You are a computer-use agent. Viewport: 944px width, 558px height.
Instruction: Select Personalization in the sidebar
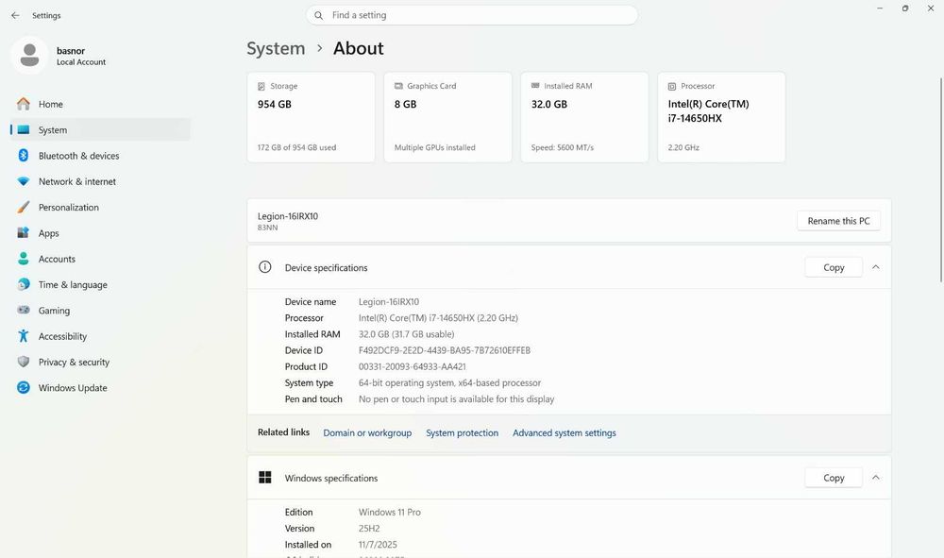[101, 208]
